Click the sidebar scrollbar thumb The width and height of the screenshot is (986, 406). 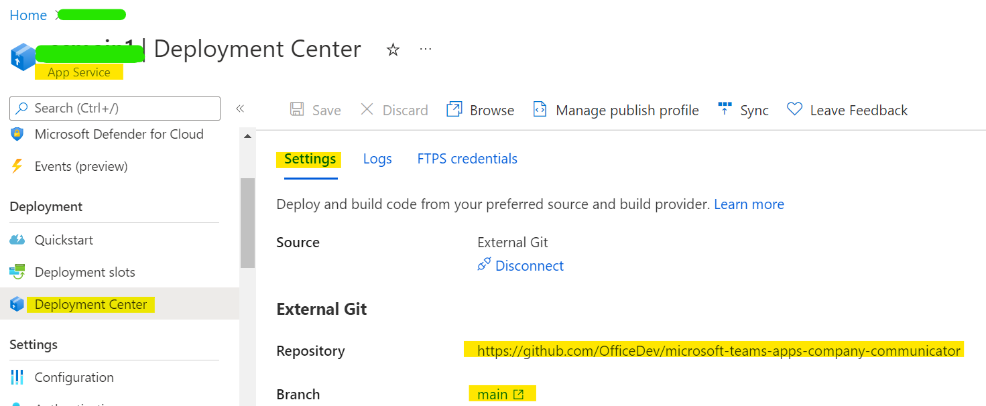247,222
